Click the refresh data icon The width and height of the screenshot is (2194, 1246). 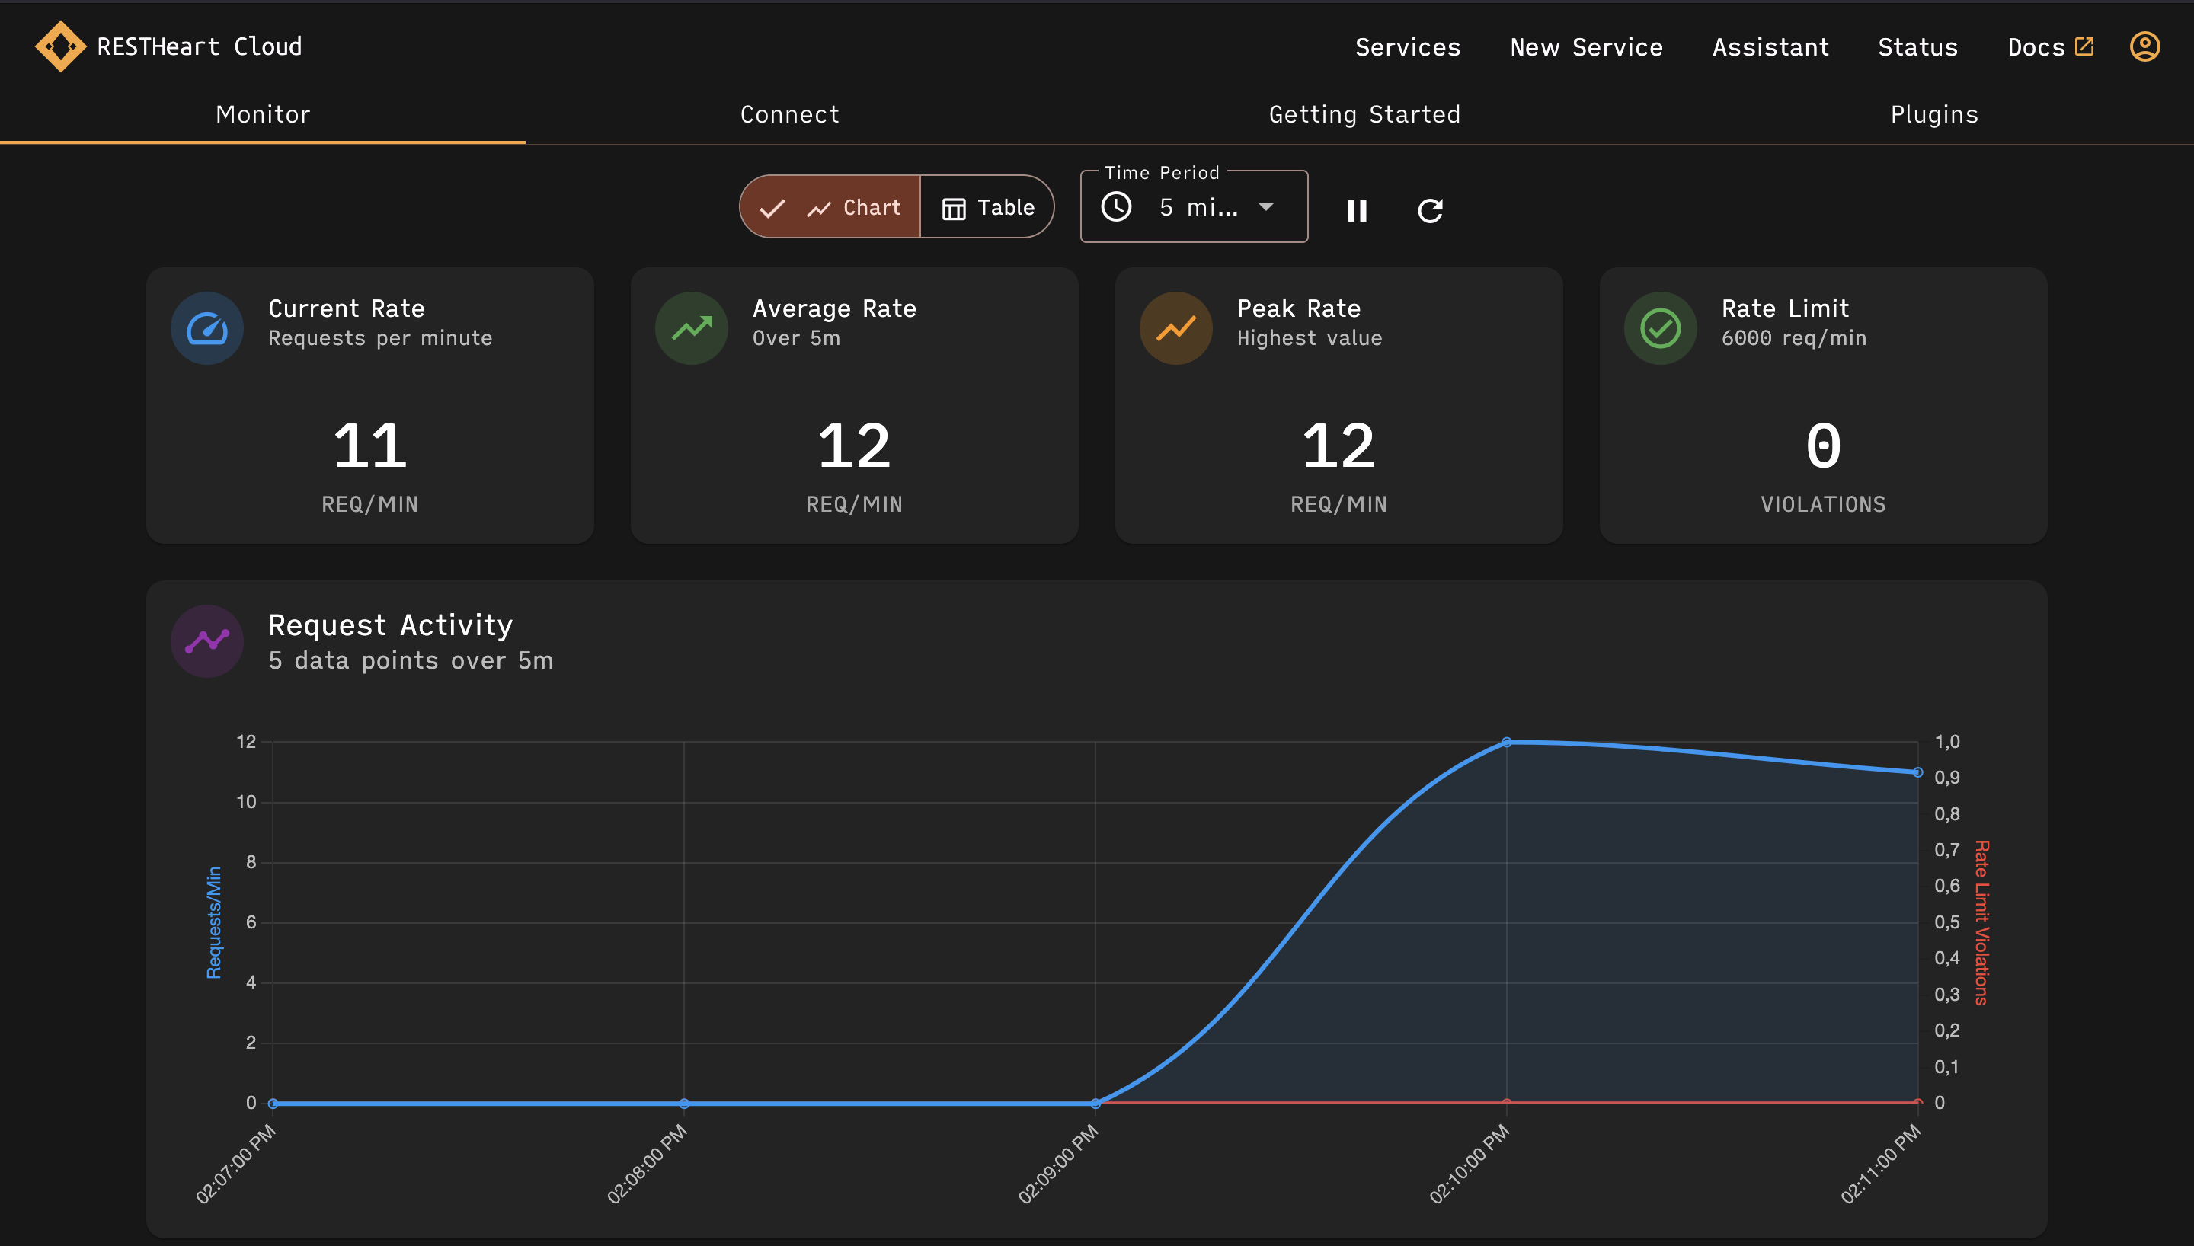(x=1430, y=209)
